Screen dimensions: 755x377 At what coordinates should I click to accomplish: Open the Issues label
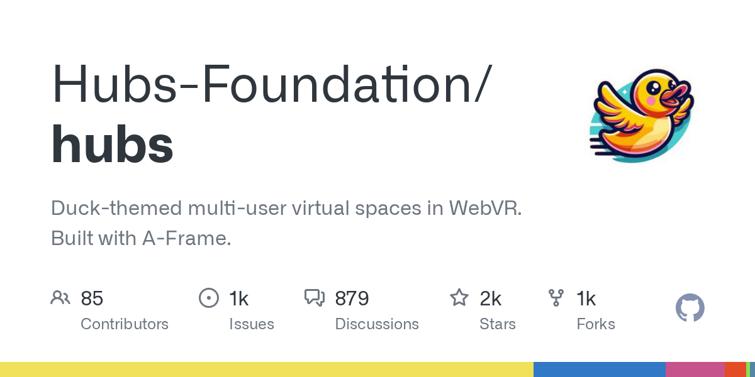tap(252, 324)
